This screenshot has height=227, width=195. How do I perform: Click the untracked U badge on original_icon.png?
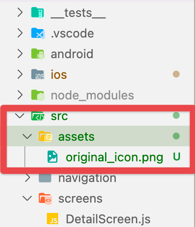177,157
